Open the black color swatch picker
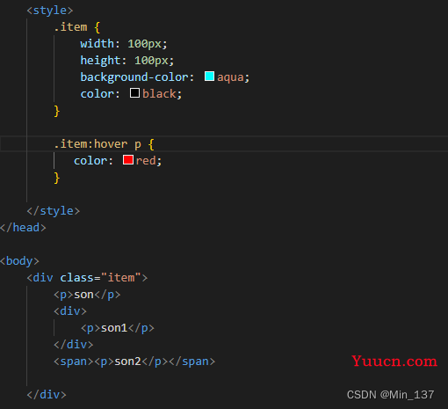The width and height of the screenshot is (448, 409). (x=134, y=93)
